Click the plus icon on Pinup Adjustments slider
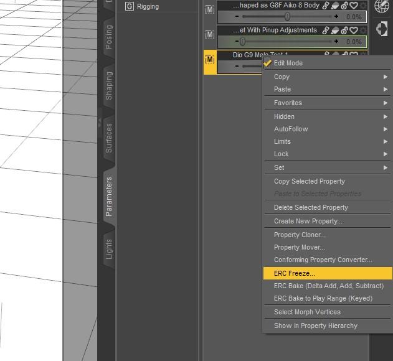This screenshot has height=361, width=393. 336,41
